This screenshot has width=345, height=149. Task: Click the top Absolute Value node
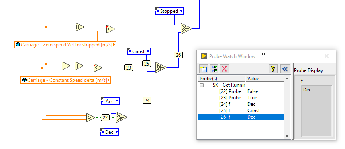pyautogui.click(x=80, y=27)
